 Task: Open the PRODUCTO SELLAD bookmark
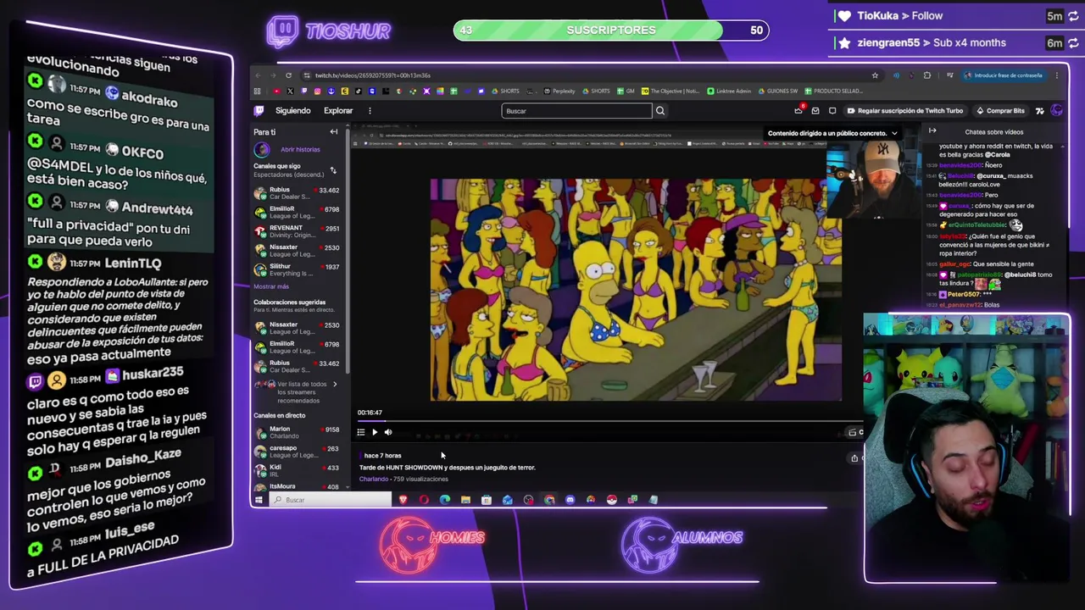[834, 91]
